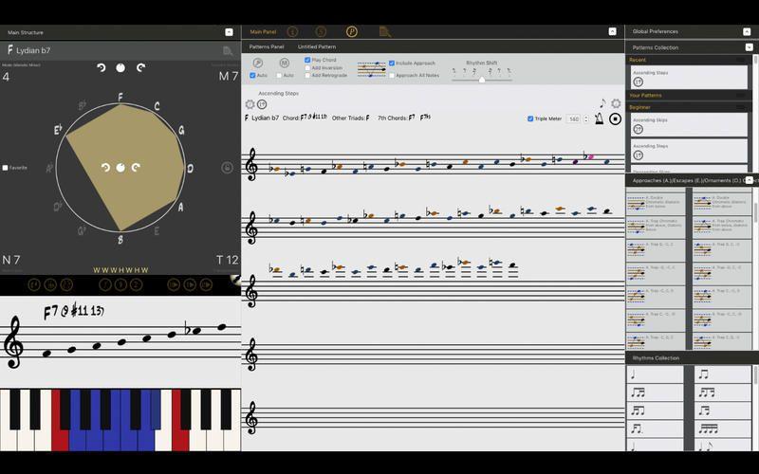
Task: Enable the Add Inversion checkbox
Action: [307, 67]
